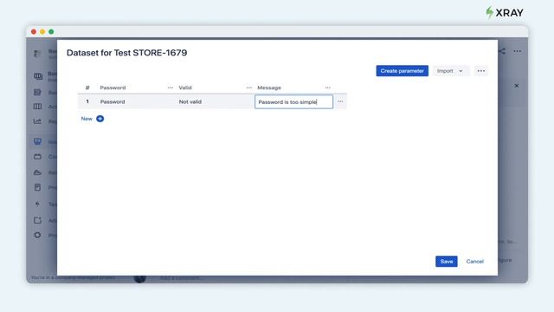Image resolution: width=554 pixels, height=312 pixels.
Task: Open Valid column options menu
Action: tap(249, 88)
